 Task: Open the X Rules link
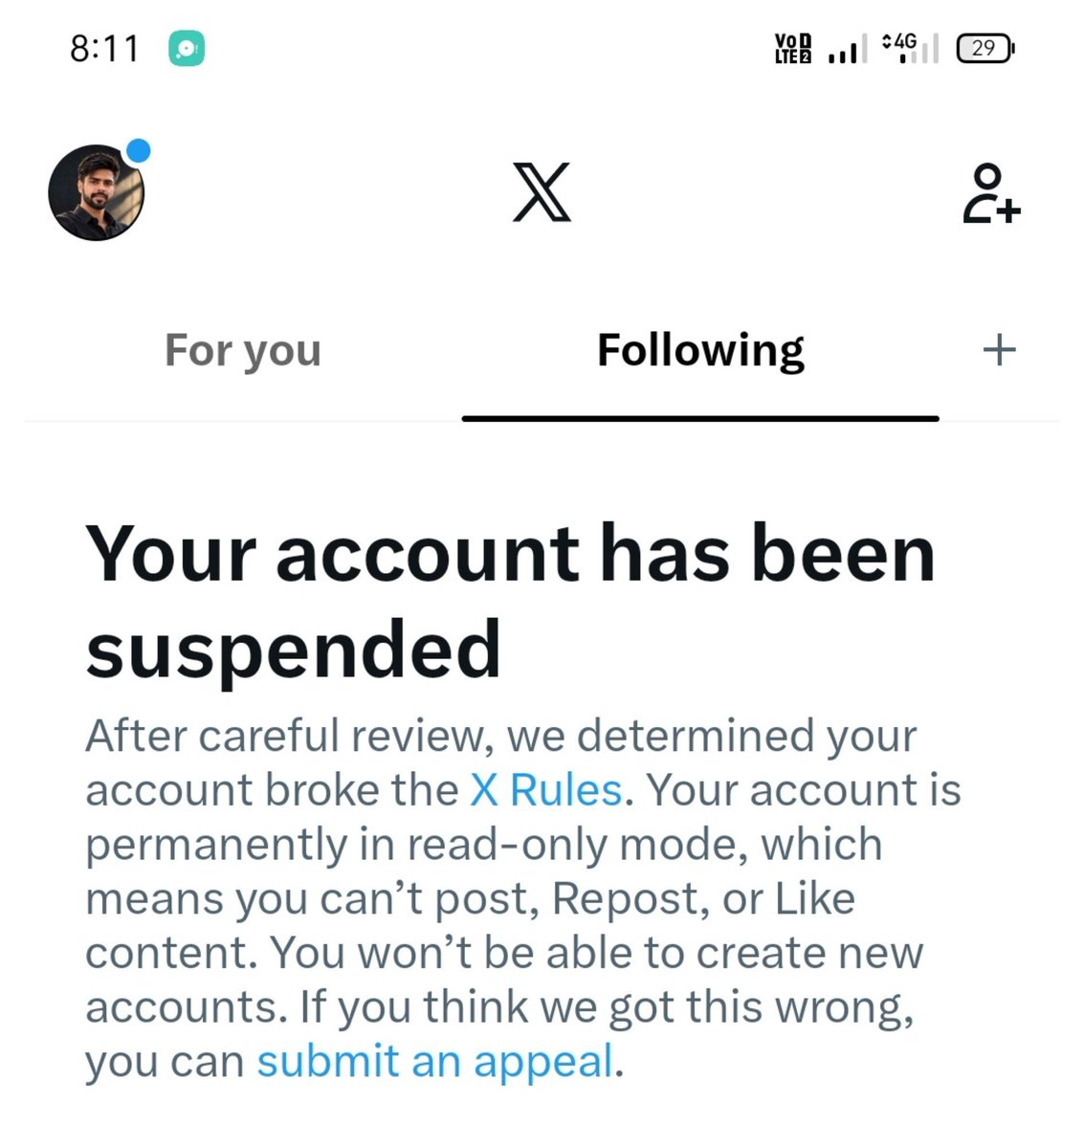coord(546,790)
